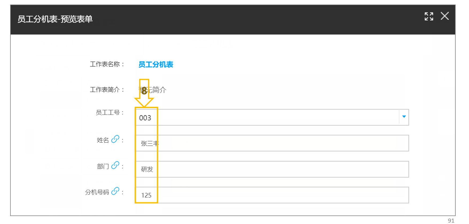Click the 姓名 field label text
Screen dimensions: 469x224
103,140
